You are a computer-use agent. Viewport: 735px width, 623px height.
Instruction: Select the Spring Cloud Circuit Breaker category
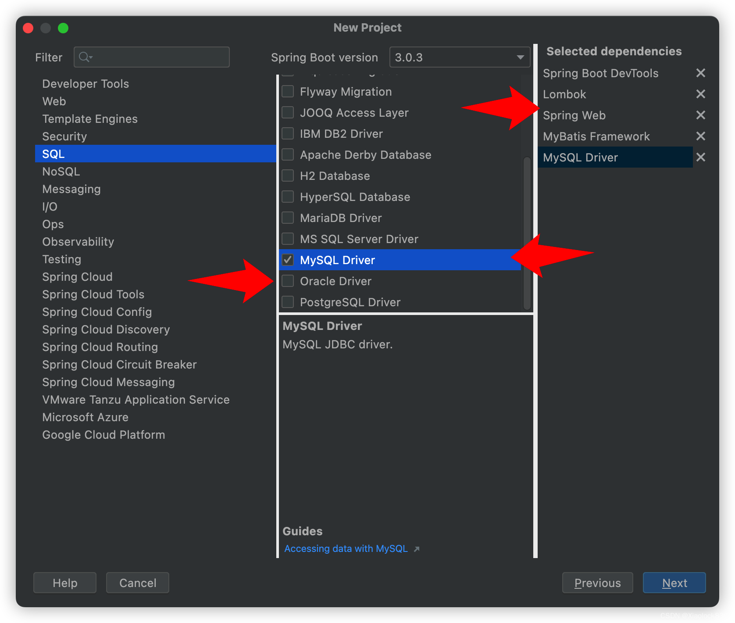pos(156,364)
